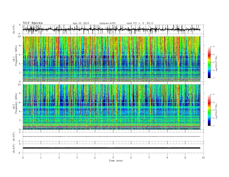The width and height of the screenshot is (229, 177).
Task: Click the thin ch.3 voltage trace
Action: [x=112, y=137]
